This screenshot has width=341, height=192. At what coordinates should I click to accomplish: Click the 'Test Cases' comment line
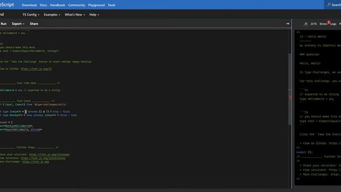coord(27,101)
